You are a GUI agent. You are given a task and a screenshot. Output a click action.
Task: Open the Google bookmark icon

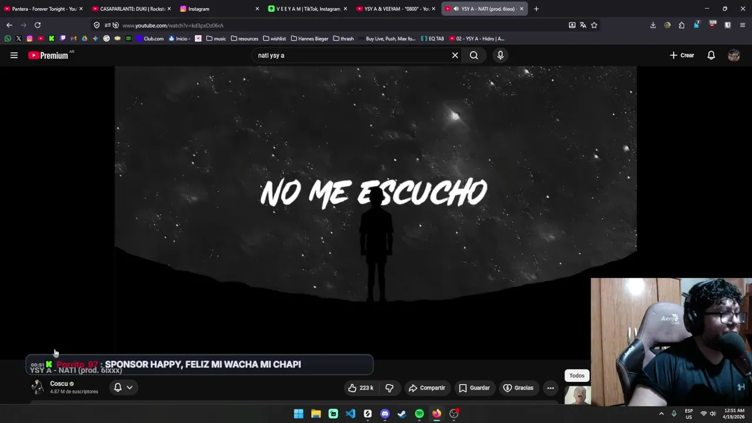pos(106,39)
